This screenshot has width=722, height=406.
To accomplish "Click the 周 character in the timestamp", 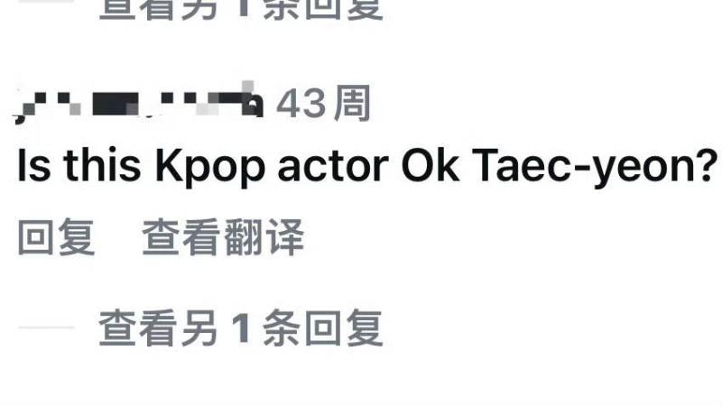I will tap(352, 103).
